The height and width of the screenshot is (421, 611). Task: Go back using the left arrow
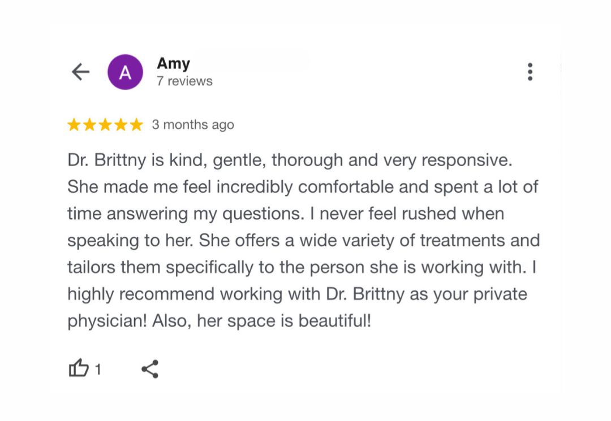[x=80, y=72]
